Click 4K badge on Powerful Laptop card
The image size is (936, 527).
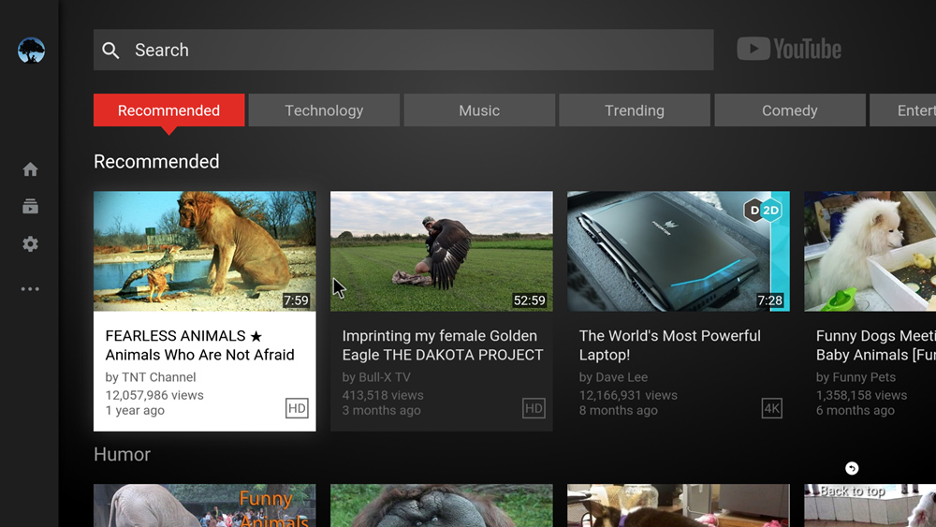772,408
